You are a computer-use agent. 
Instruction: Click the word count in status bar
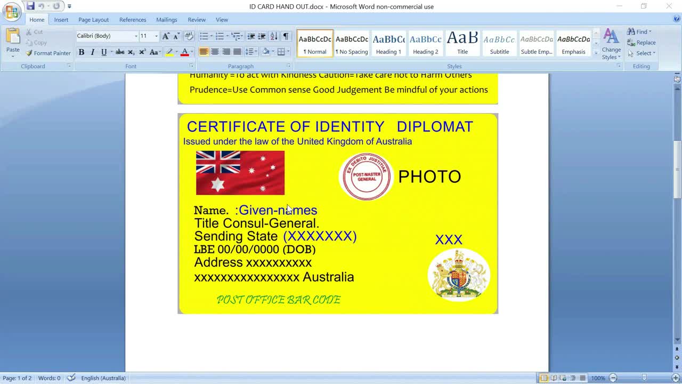click(49, 378)
